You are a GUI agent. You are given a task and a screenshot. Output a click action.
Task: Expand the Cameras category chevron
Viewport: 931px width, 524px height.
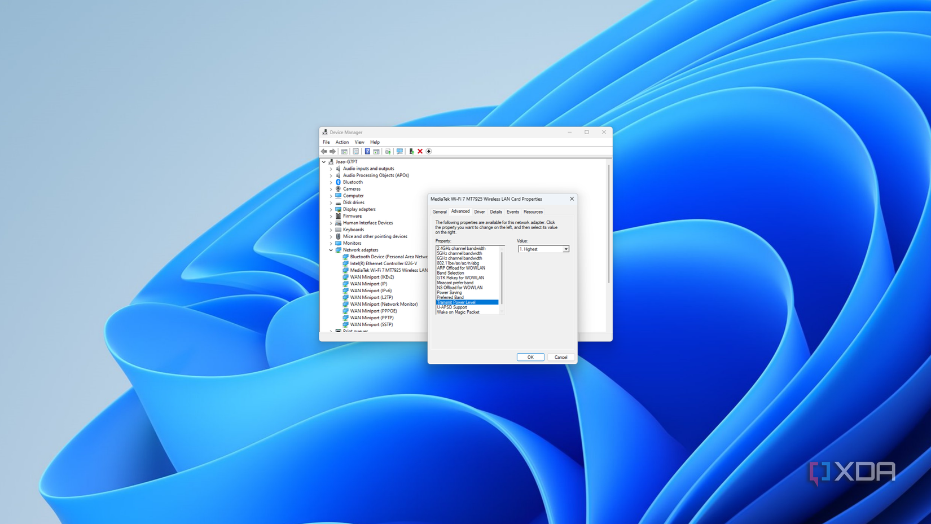pos(331,189)
